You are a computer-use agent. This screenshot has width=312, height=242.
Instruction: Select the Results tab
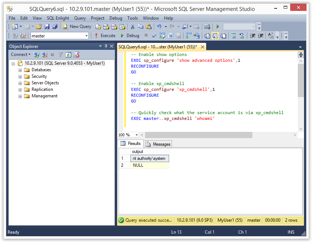click(131, 144)
